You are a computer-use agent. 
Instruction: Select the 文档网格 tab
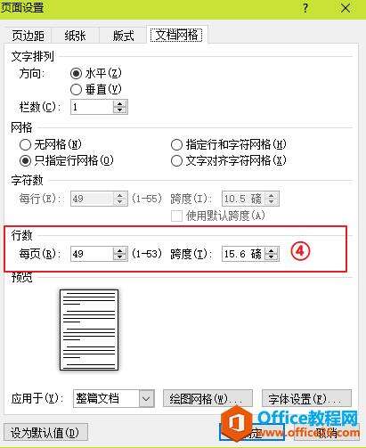point(176,35)
